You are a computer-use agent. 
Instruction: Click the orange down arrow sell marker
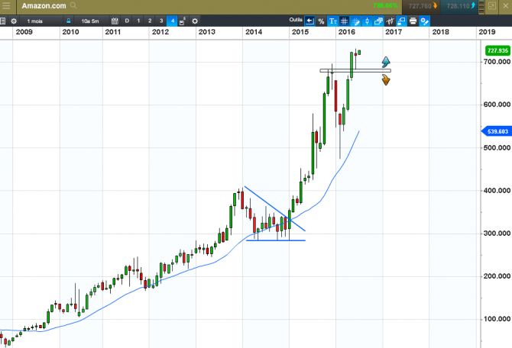coord(386,79)
